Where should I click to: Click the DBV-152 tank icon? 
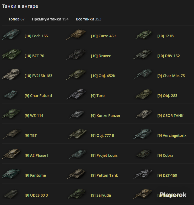[143, 54]
